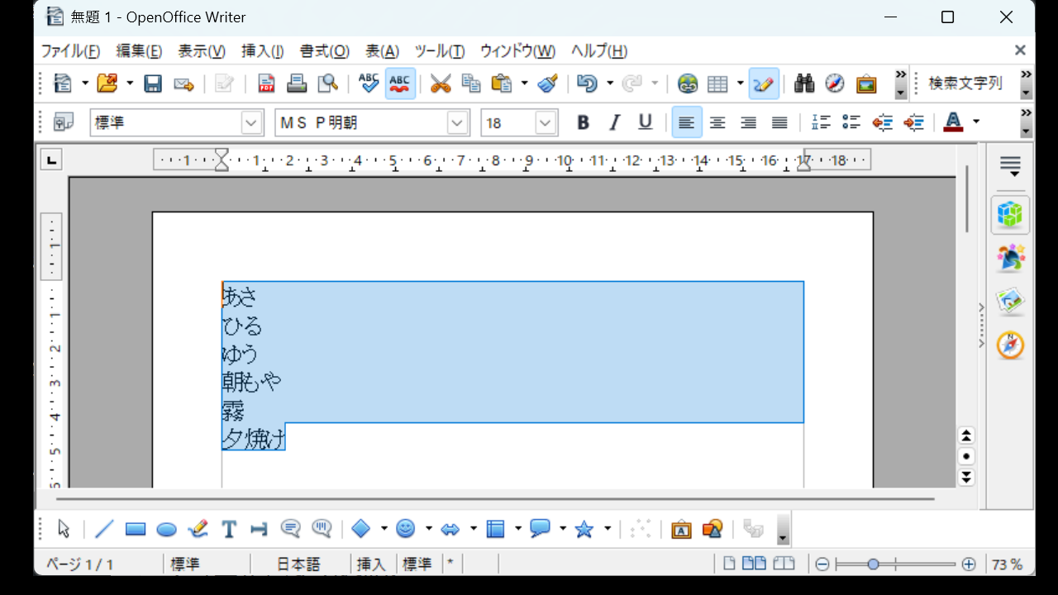Viewport: 1058px width, 595px height.
Task: Click the Insert Table icon
Action: pyautogui.click(x=717, y=83)
